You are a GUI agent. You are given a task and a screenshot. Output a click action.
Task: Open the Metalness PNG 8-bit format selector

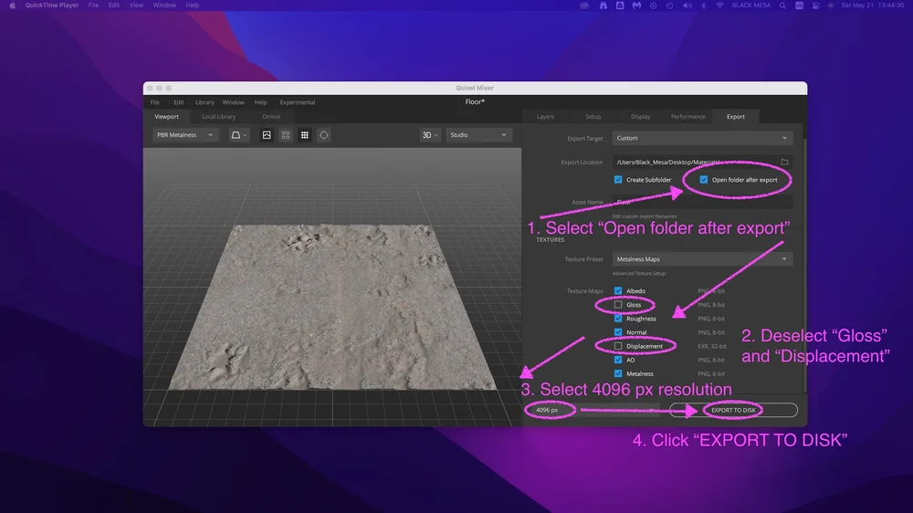click(711, 374)
